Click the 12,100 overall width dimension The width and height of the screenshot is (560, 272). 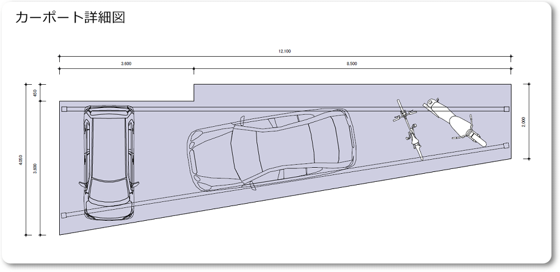[x=285, y=51]
